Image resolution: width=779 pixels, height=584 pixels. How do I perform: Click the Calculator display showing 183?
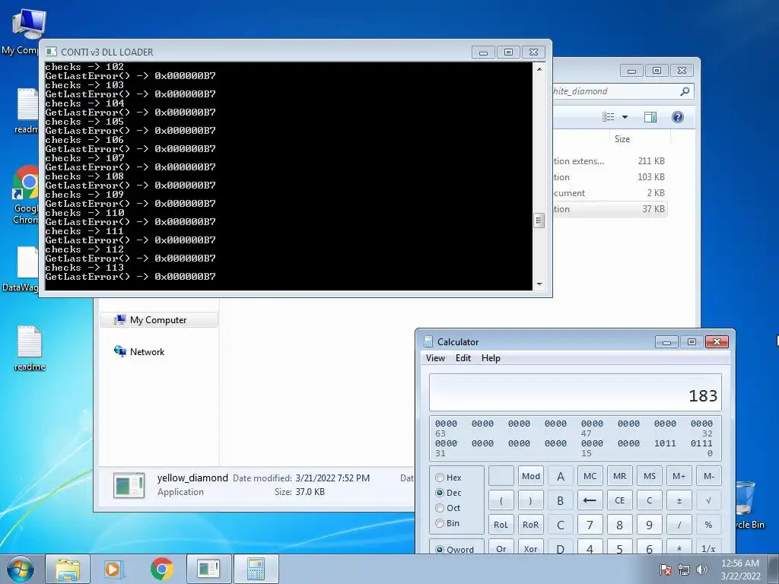click(x=575, y=392)
